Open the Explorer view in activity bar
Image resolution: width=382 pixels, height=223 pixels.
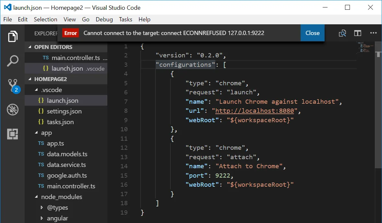pyautogui.click(x=13, y=36)
